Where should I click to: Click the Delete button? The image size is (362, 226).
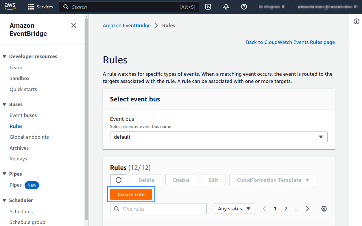pos(146,180)
